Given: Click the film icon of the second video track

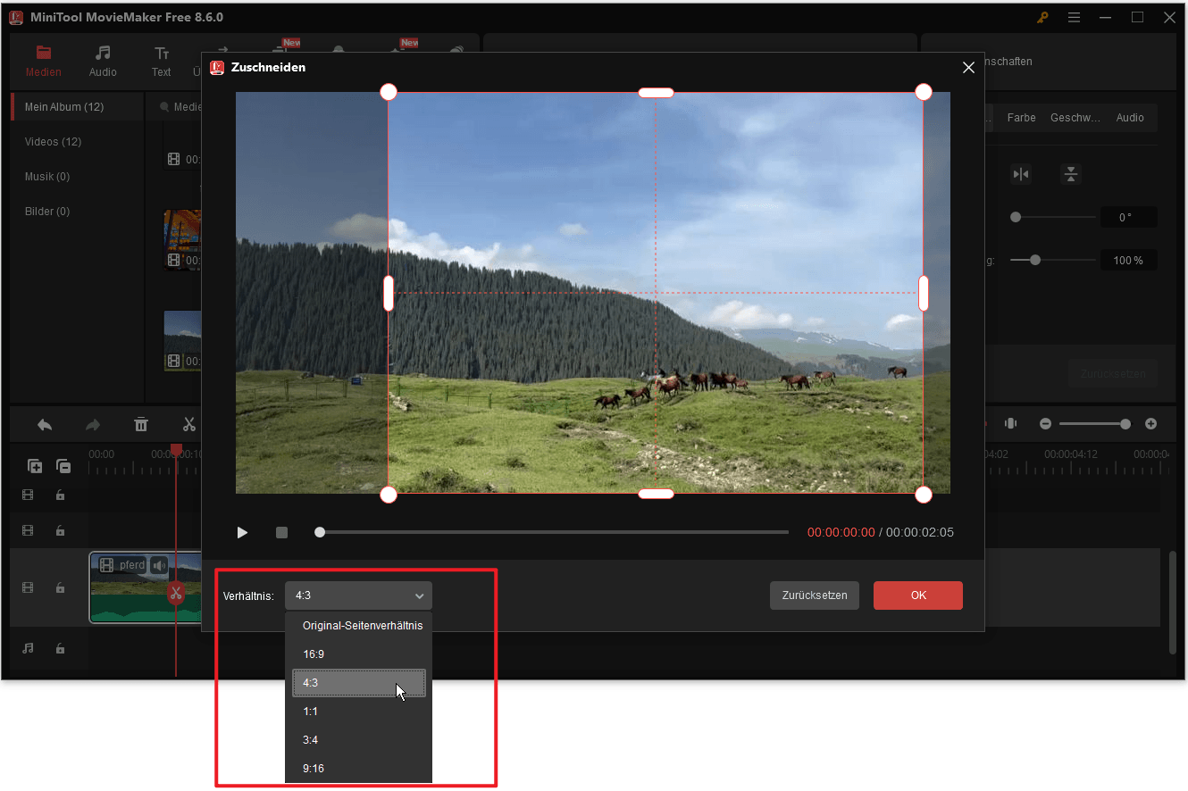Looking at the screenshot, I should click(28, 530).
